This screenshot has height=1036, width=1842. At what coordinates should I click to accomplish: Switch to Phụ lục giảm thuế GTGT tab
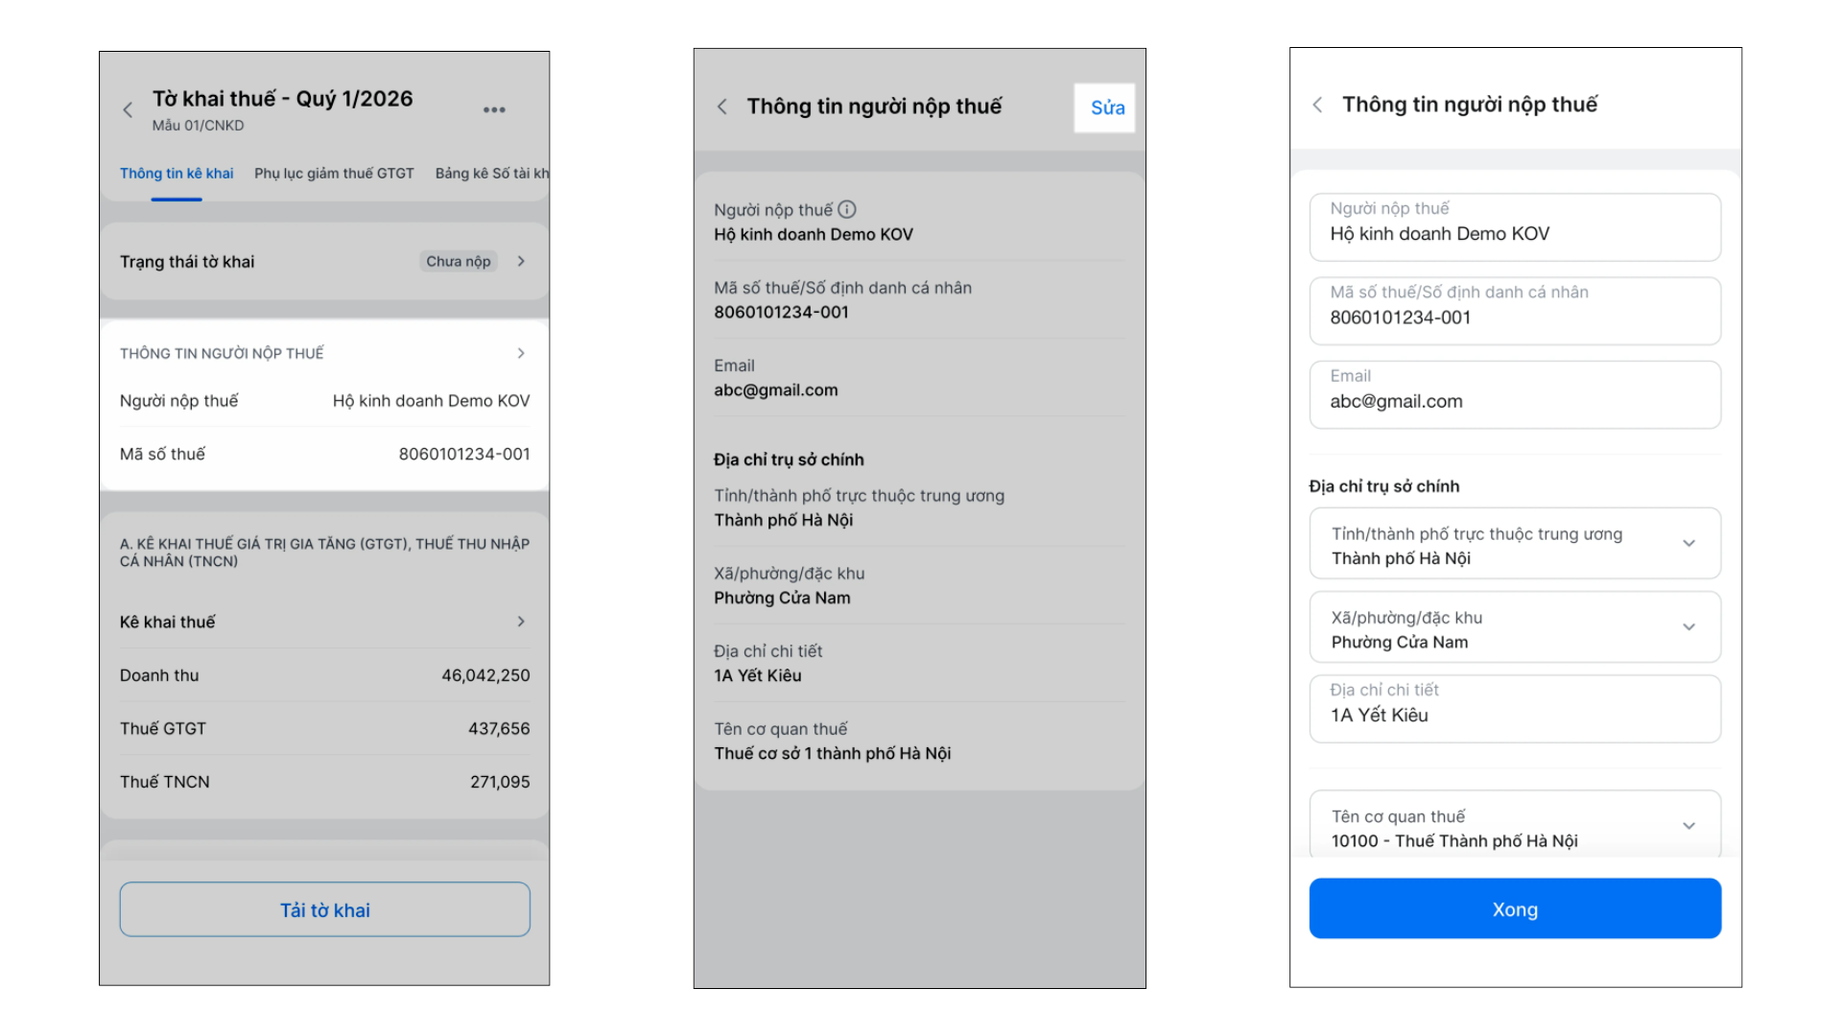point(334,174)
